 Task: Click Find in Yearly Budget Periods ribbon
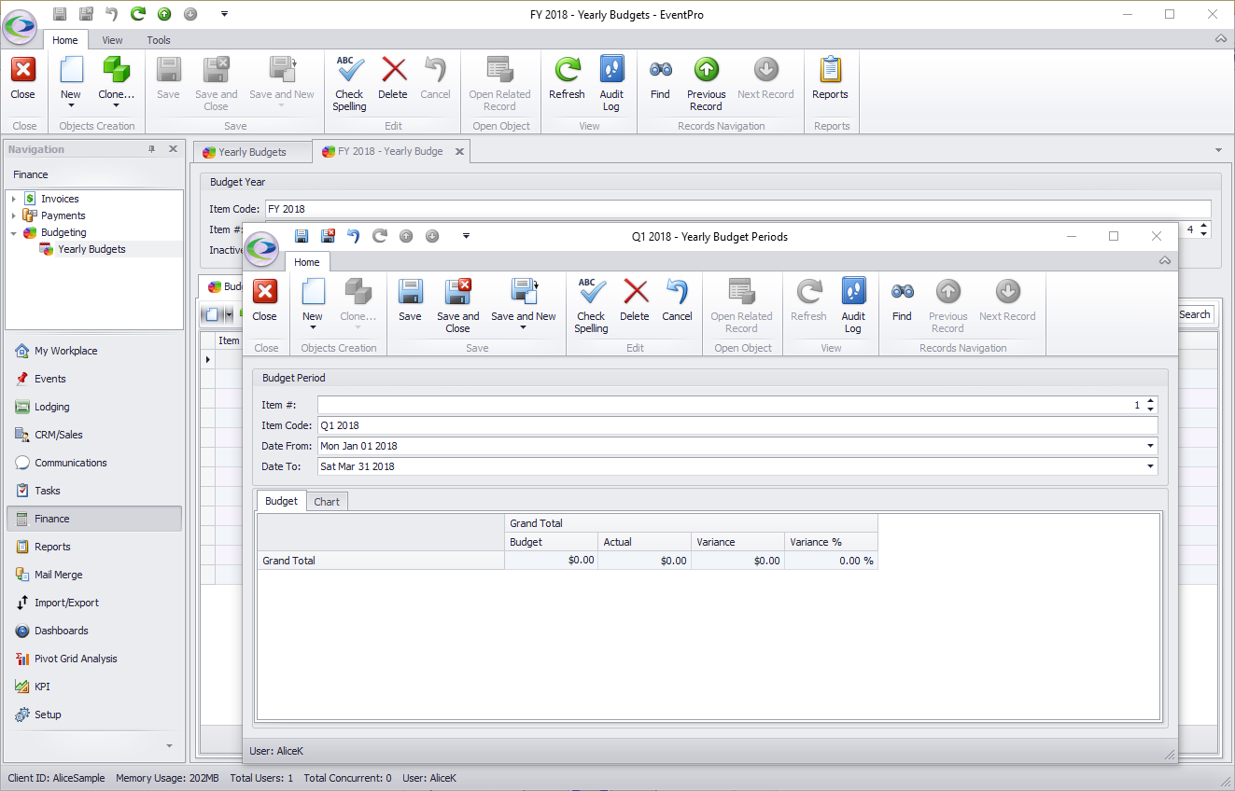[x=902, y=300]
